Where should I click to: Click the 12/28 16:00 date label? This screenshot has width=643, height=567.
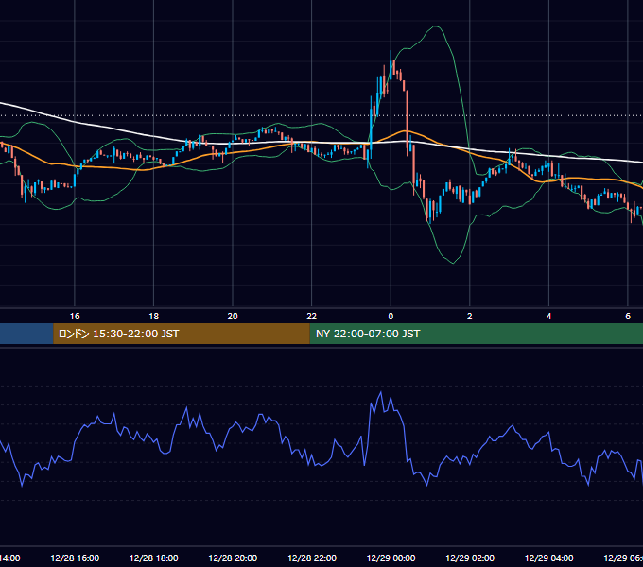point(75,558)
